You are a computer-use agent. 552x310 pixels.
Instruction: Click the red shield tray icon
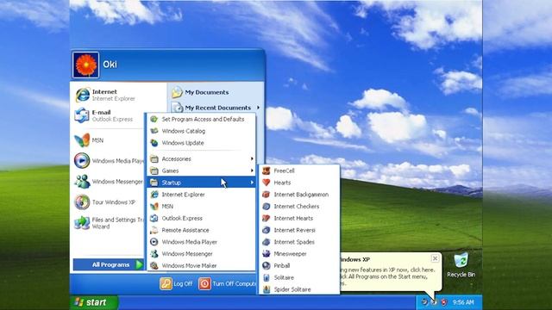[444, 302]
